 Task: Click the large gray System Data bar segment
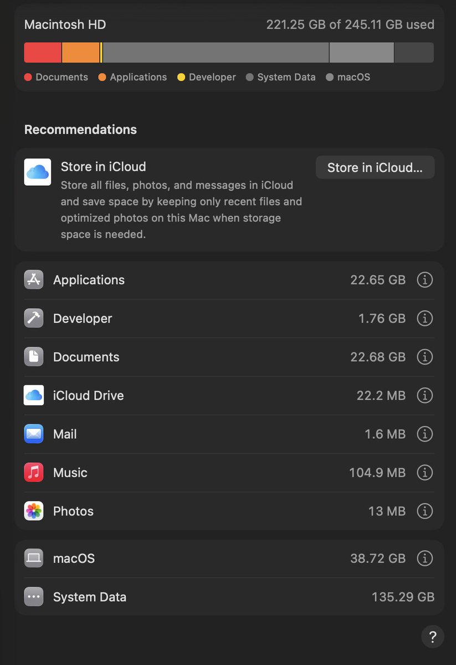tap(216, 53)
